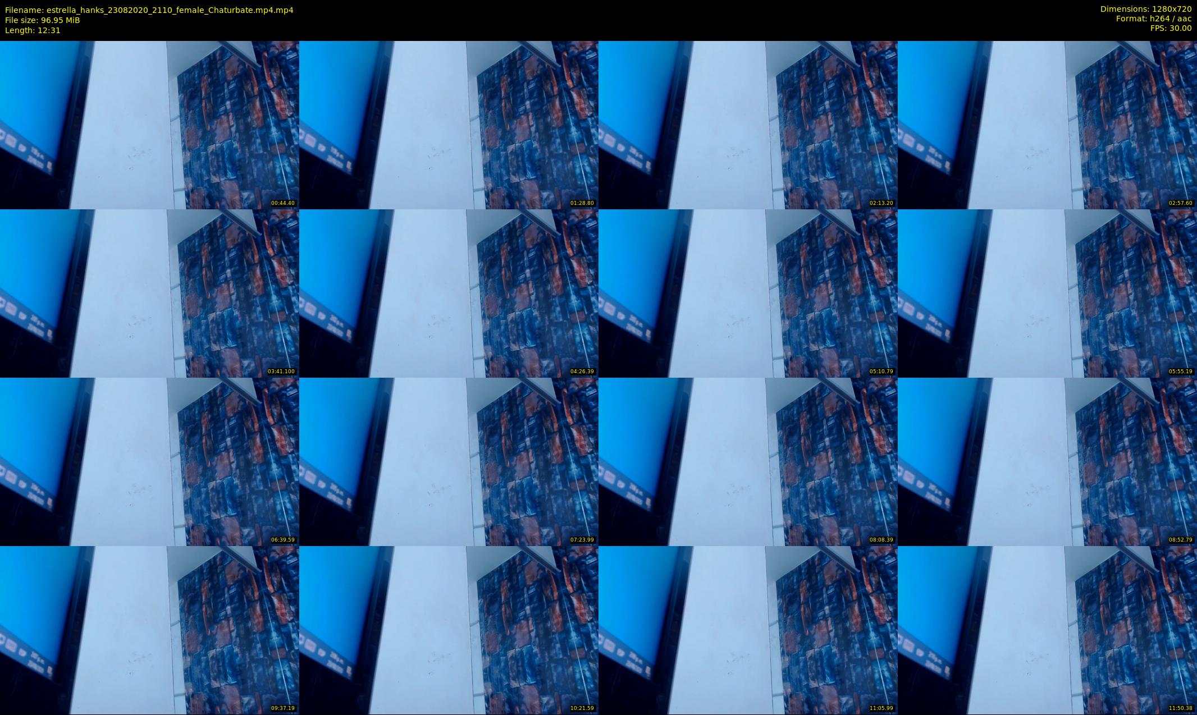
Task: Open the thumbnail at 02:13.20
Action: pos(748,125)
